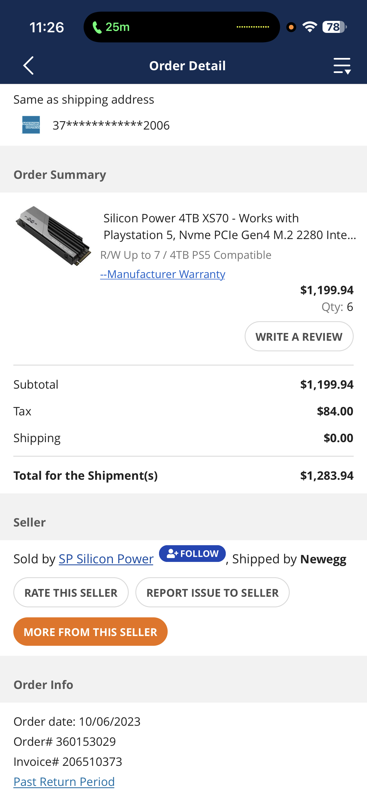
Task: Tap the back arrow in header
Action: (28, 65)
